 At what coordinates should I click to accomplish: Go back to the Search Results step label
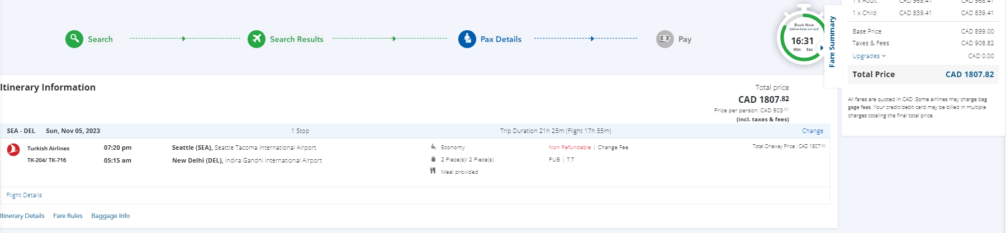(x=296, y=39)
